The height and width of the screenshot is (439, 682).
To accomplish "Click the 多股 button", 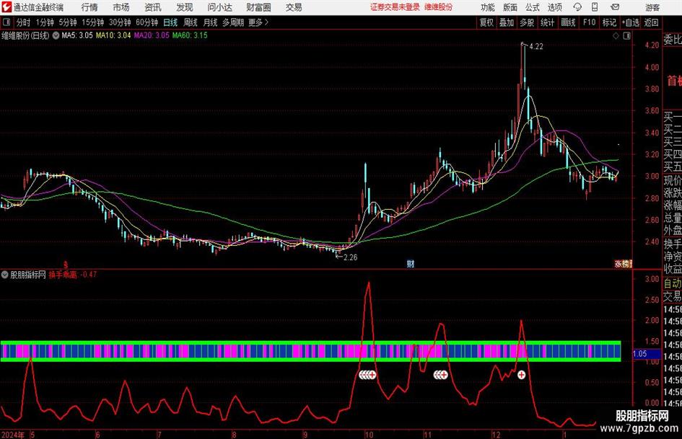I will [527, 22].
